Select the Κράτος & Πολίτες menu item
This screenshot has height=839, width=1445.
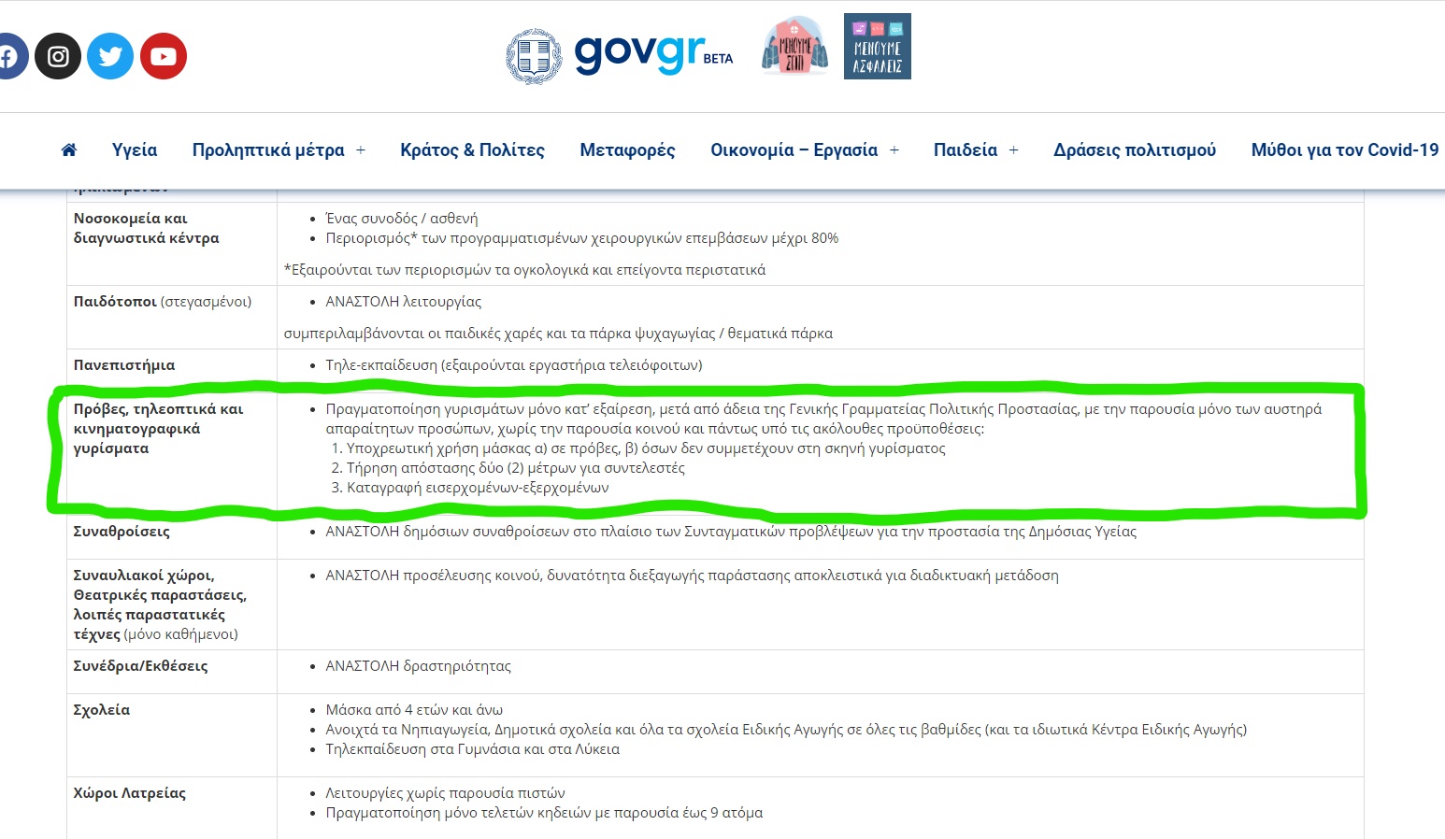point(472,150)
